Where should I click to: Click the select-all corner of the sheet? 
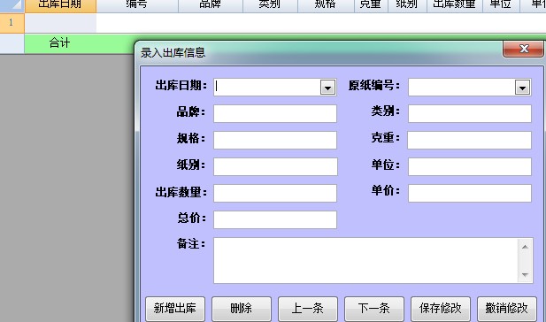(12, 5)
